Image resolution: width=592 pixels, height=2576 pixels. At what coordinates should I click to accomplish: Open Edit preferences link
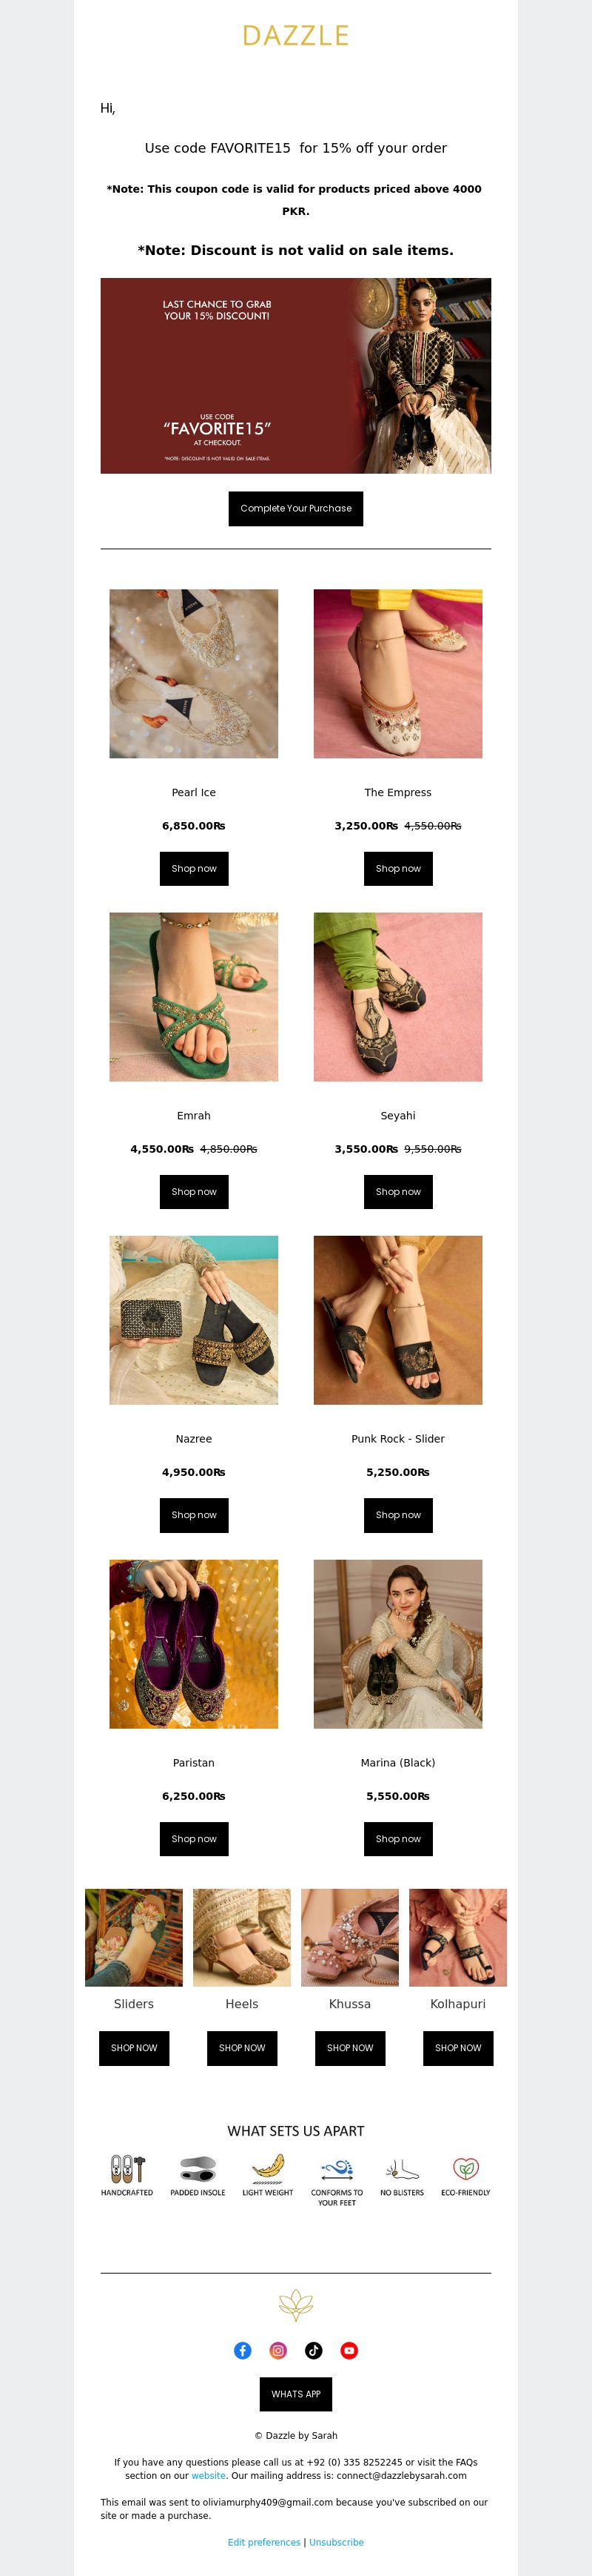coord(263,2542)
